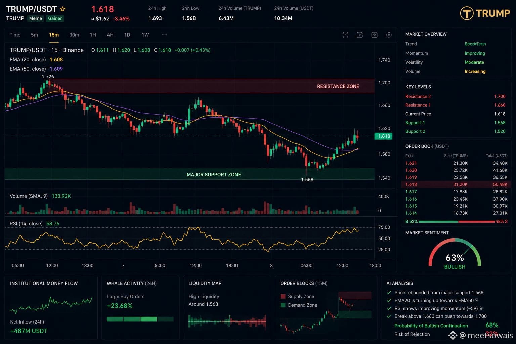Click the Momentum 'Improving' value
This screenshot has height=344, width=516.
pos(475,53)
